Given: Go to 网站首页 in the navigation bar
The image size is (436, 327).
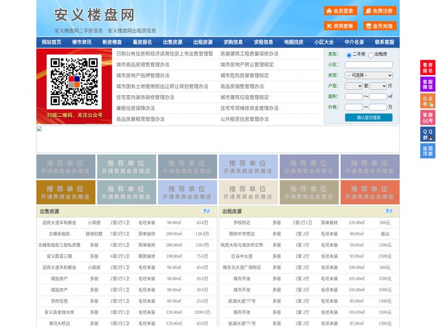Looking at the screenshot, I should coord(51,42).
